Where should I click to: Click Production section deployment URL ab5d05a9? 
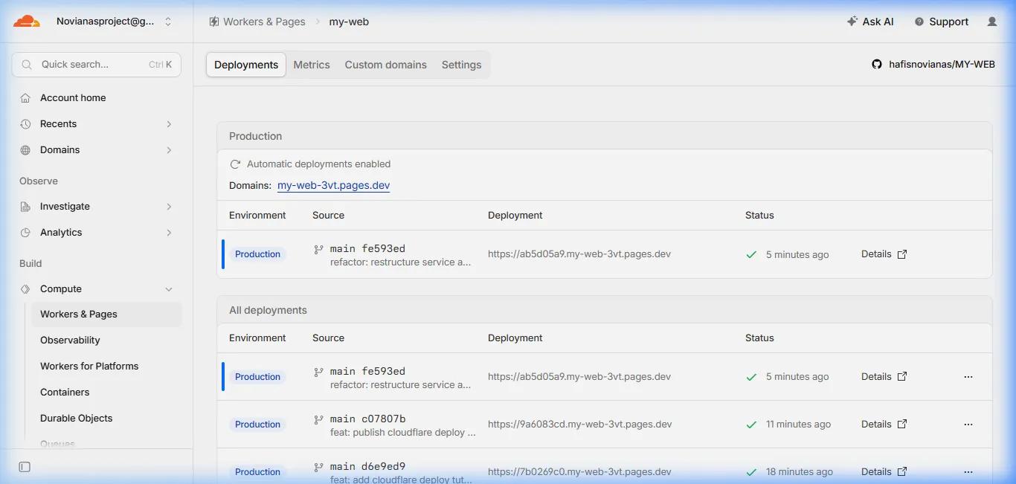point(579,254)
